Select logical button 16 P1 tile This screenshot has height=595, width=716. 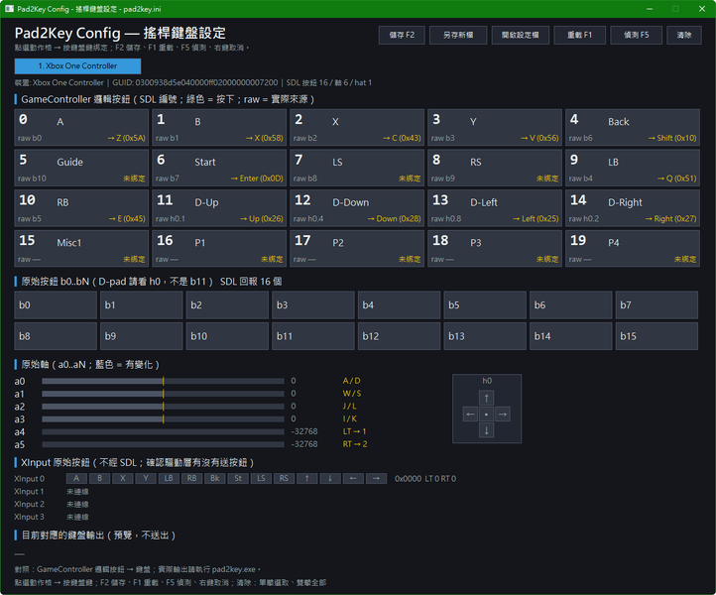(219, 248)
